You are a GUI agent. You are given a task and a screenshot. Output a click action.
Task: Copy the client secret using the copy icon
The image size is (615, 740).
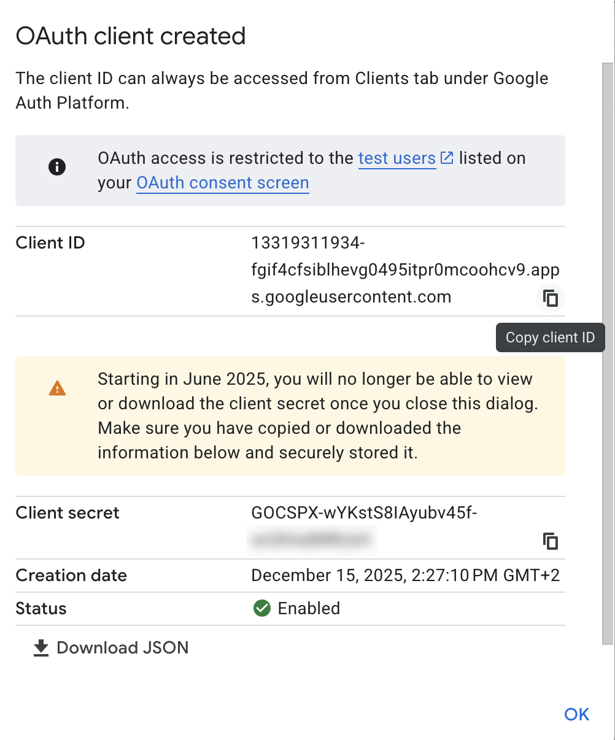tap(551, 541)
